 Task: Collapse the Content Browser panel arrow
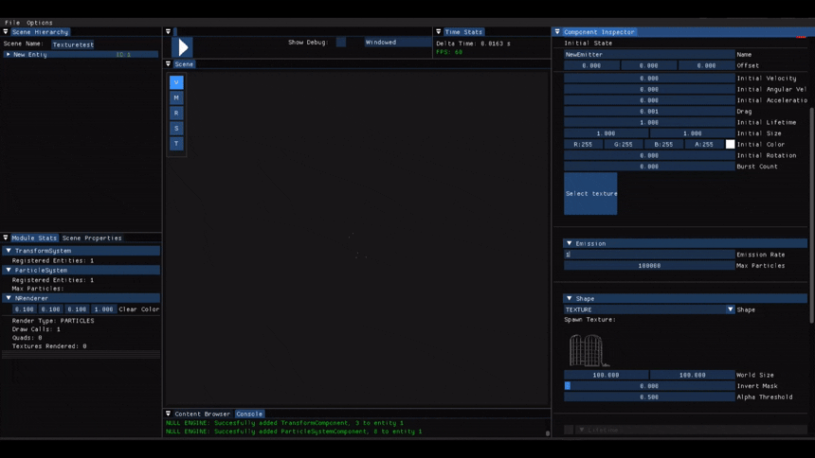tap(168, 414)
